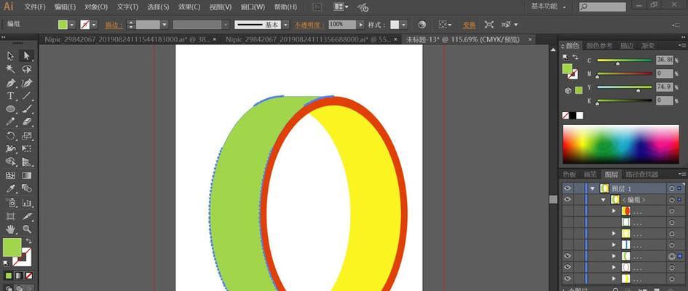Select the Blend tool

tap(27, 188)
